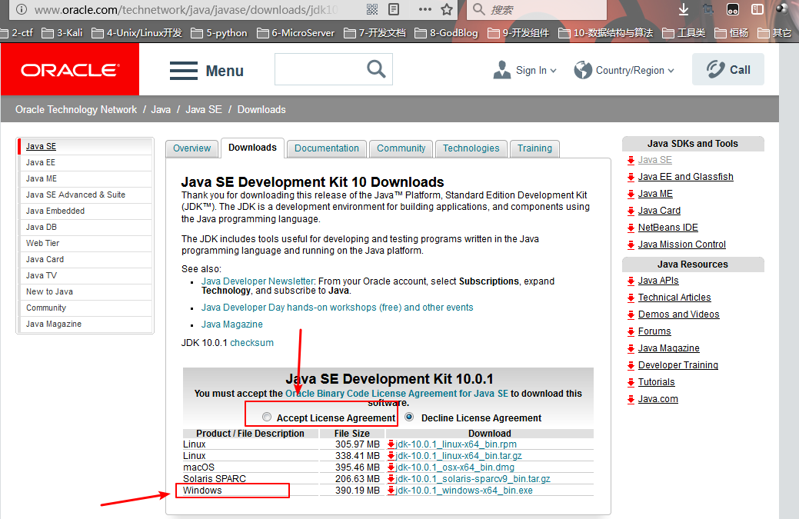799x519 pixels.
Task: Open the 6-MicroServer bookmarks folder
Action: pos(296,33)
